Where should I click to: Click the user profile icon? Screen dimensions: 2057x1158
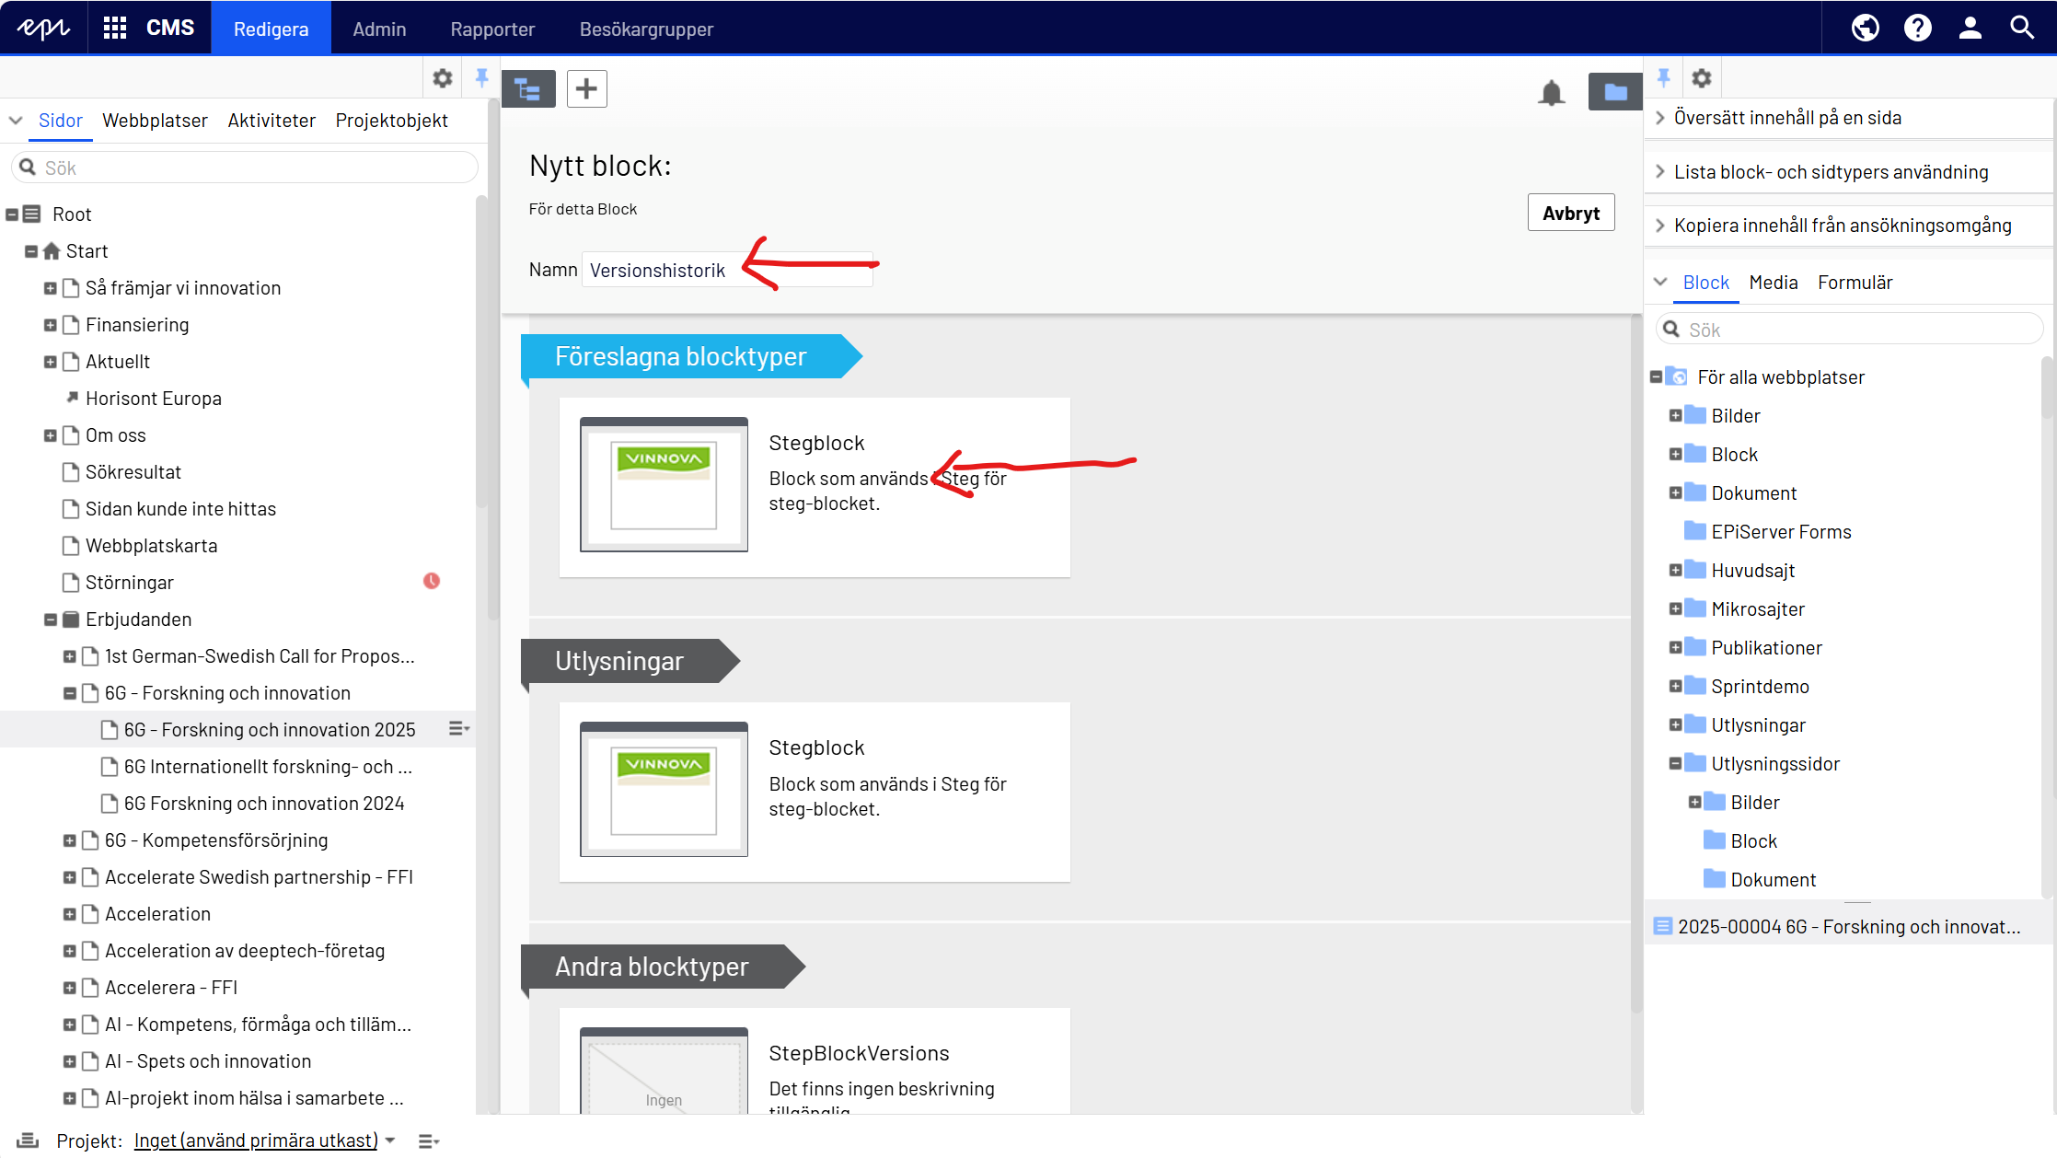point(1970,28)
